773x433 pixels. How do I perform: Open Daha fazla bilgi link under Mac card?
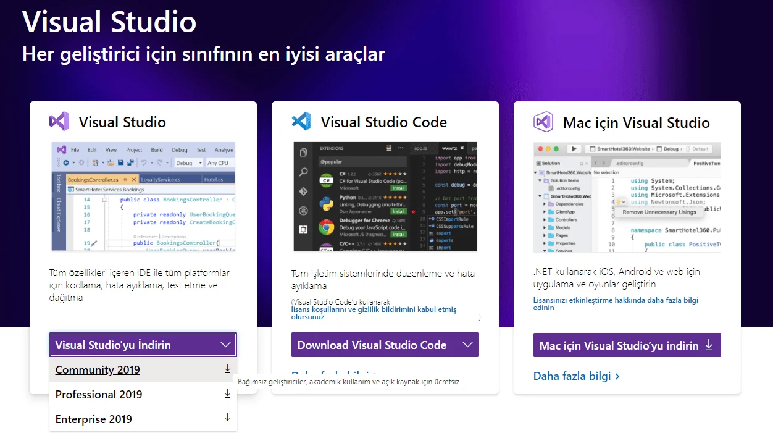pos(577,376)
